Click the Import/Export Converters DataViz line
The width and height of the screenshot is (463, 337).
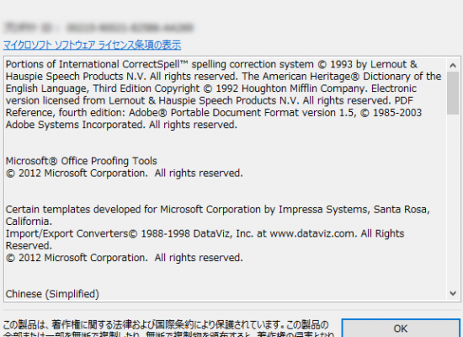(205, 234)
